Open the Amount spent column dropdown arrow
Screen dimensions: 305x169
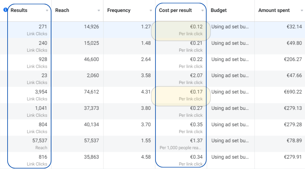tap(302, 10)
